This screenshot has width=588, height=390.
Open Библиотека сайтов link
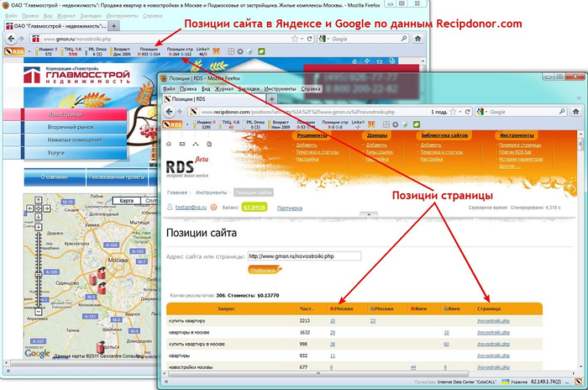[x=444, y=135]
